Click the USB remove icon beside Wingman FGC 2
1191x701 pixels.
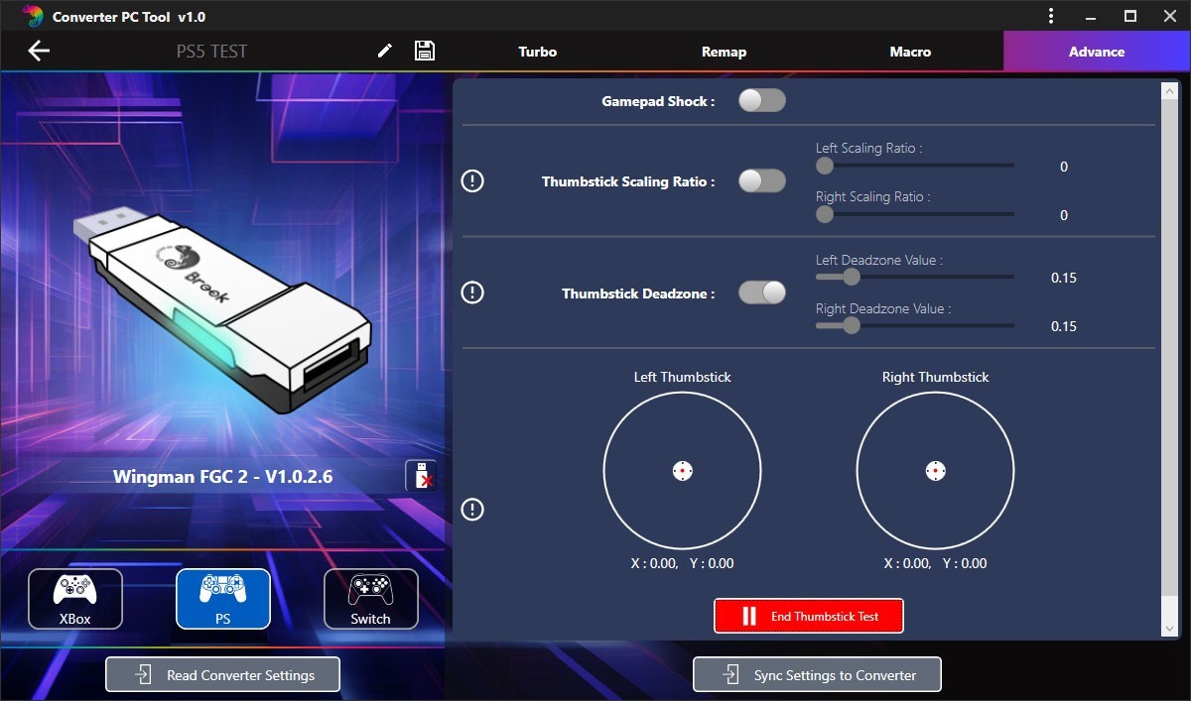pos(421,476)
